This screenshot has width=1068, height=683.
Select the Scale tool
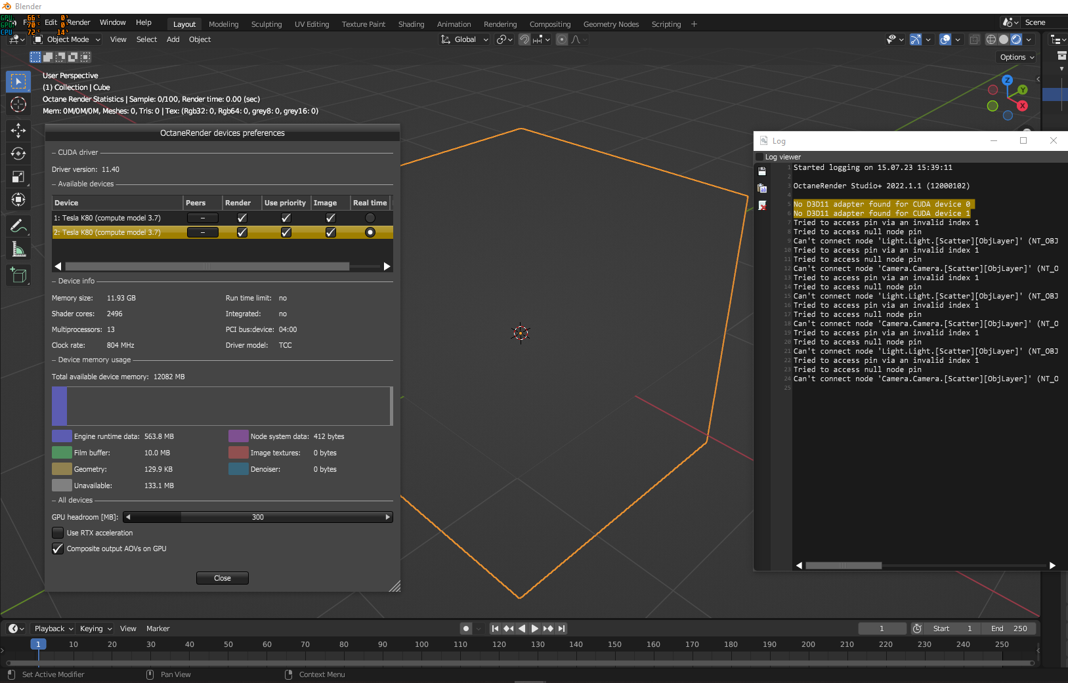(18, 176)
